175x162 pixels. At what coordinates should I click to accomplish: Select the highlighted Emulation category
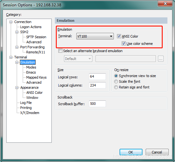click(x=28, y=62)
